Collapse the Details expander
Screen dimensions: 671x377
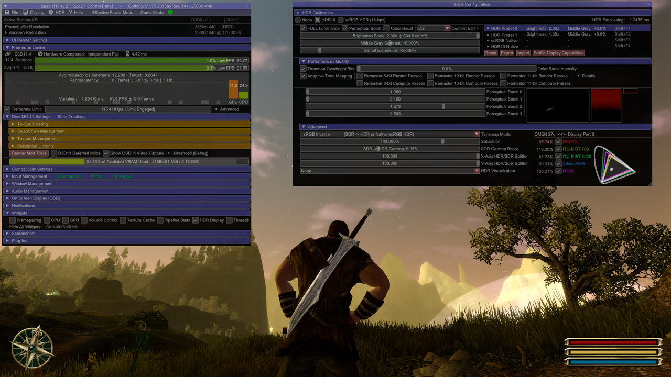pos(586,76)
